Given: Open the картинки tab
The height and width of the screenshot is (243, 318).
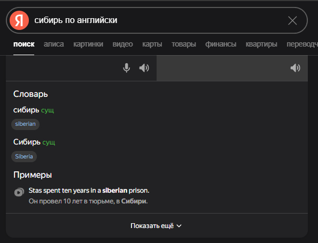Looking at the screenshot, I should tap(88, 44).
